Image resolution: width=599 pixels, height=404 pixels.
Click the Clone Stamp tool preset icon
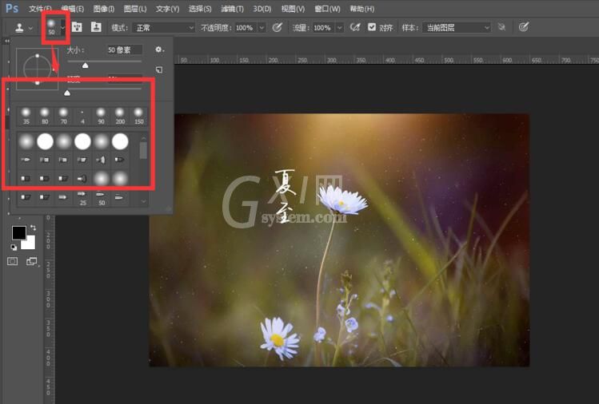(x=19, y=27)
